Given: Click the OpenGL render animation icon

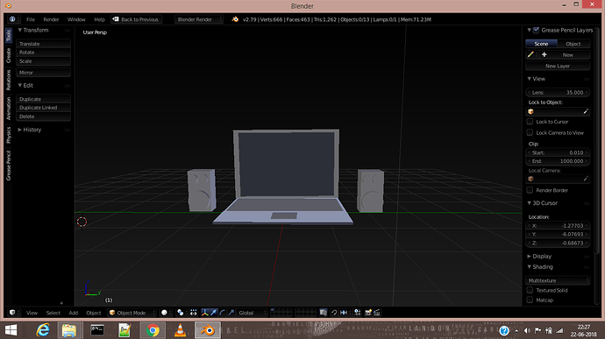Looking at the screenshot, I should [377, 313].
